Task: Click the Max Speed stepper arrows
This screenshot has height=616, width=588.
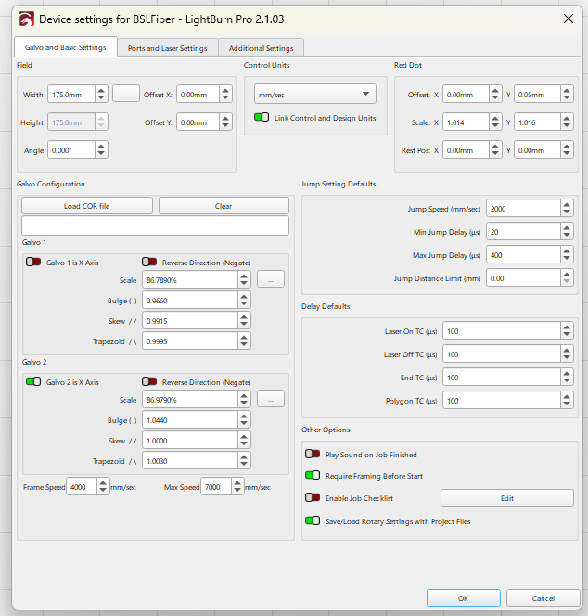Action: [237, 487]
